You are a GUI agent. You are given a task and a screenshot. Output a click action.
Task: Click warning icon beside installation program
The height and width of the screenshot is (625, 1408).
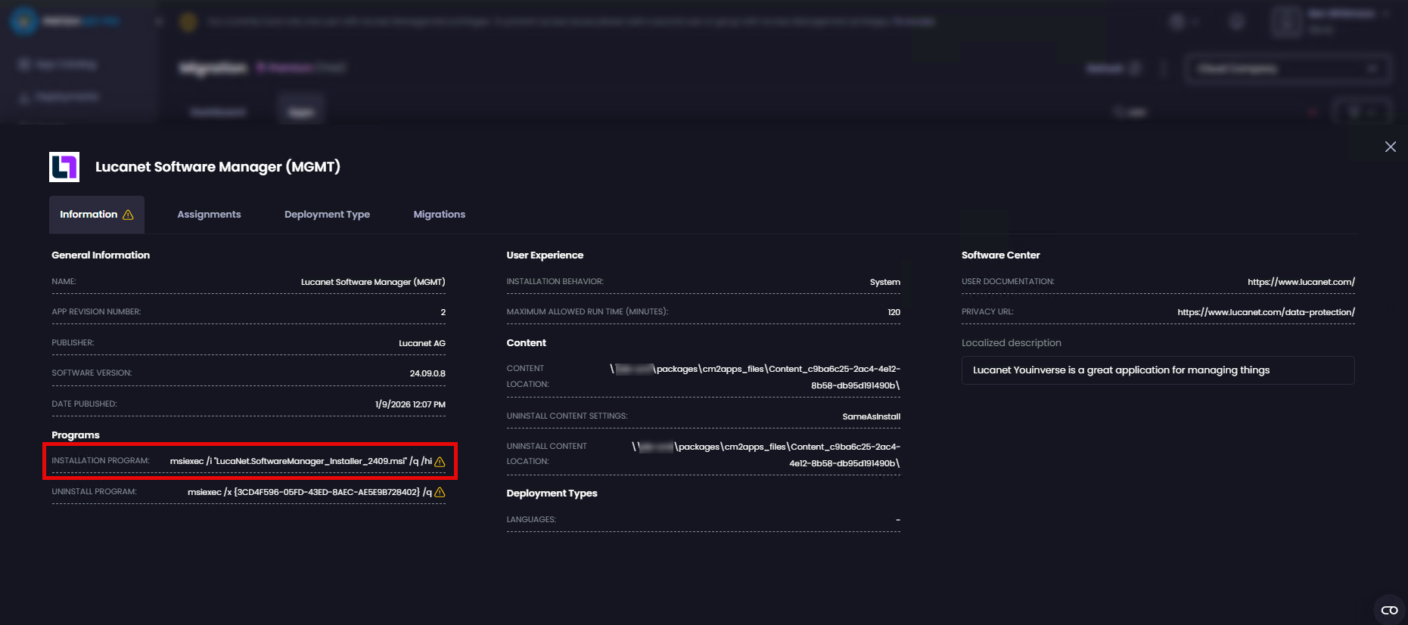[440, 462]
